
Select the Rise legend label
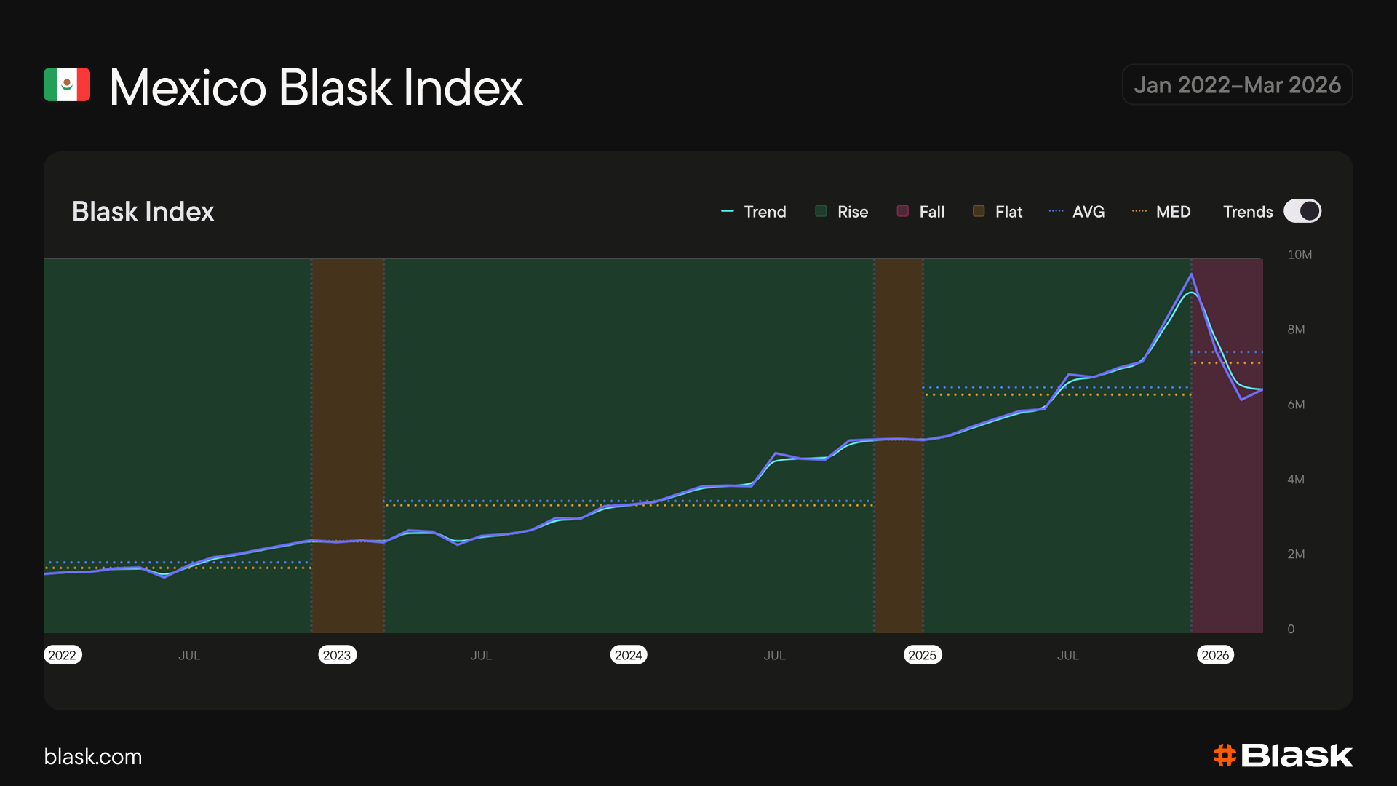(x=853, y=212)
